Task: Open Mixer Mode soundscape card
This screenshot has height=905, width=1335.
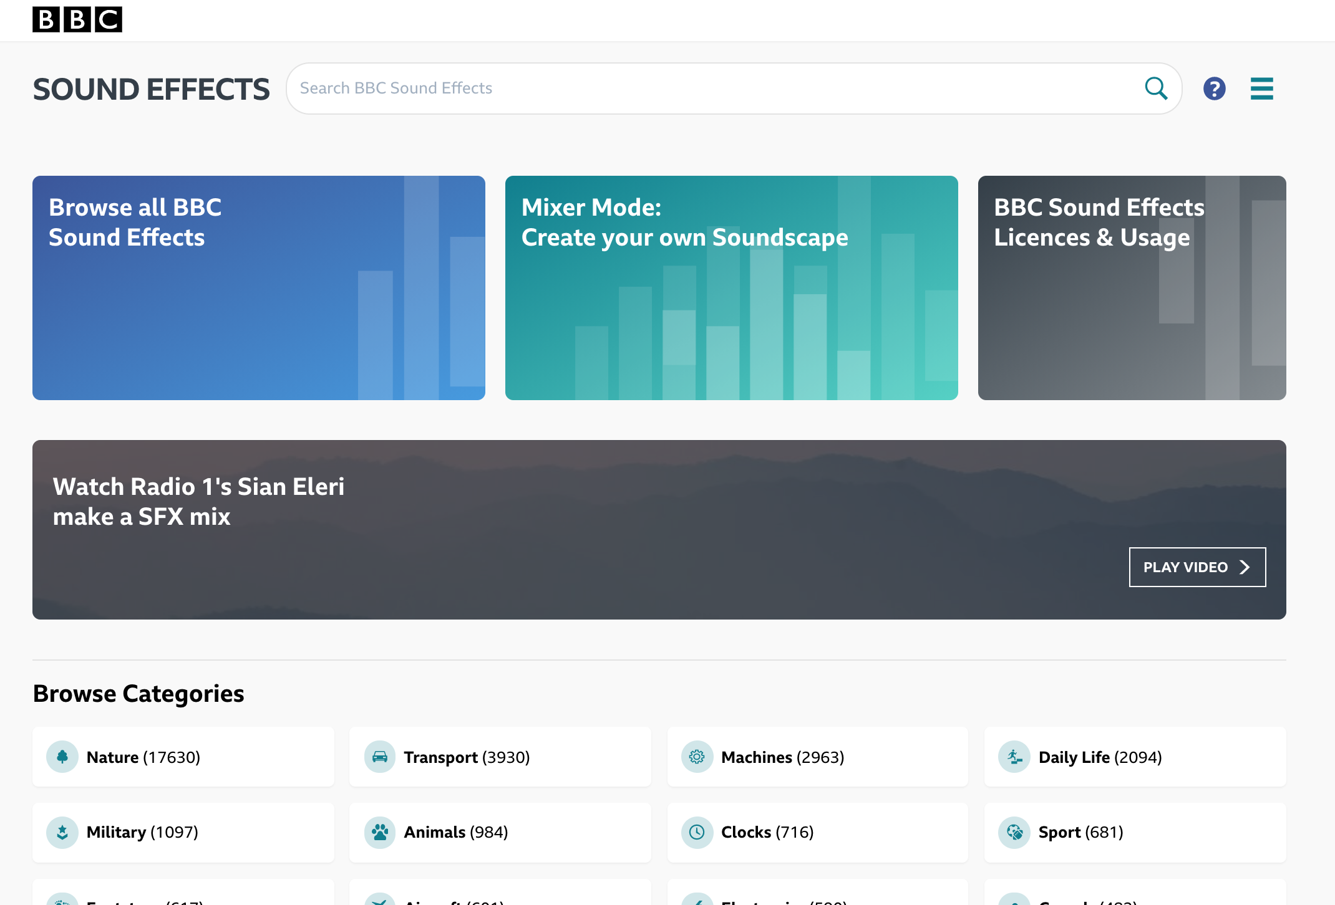Action: pos(731,288)
